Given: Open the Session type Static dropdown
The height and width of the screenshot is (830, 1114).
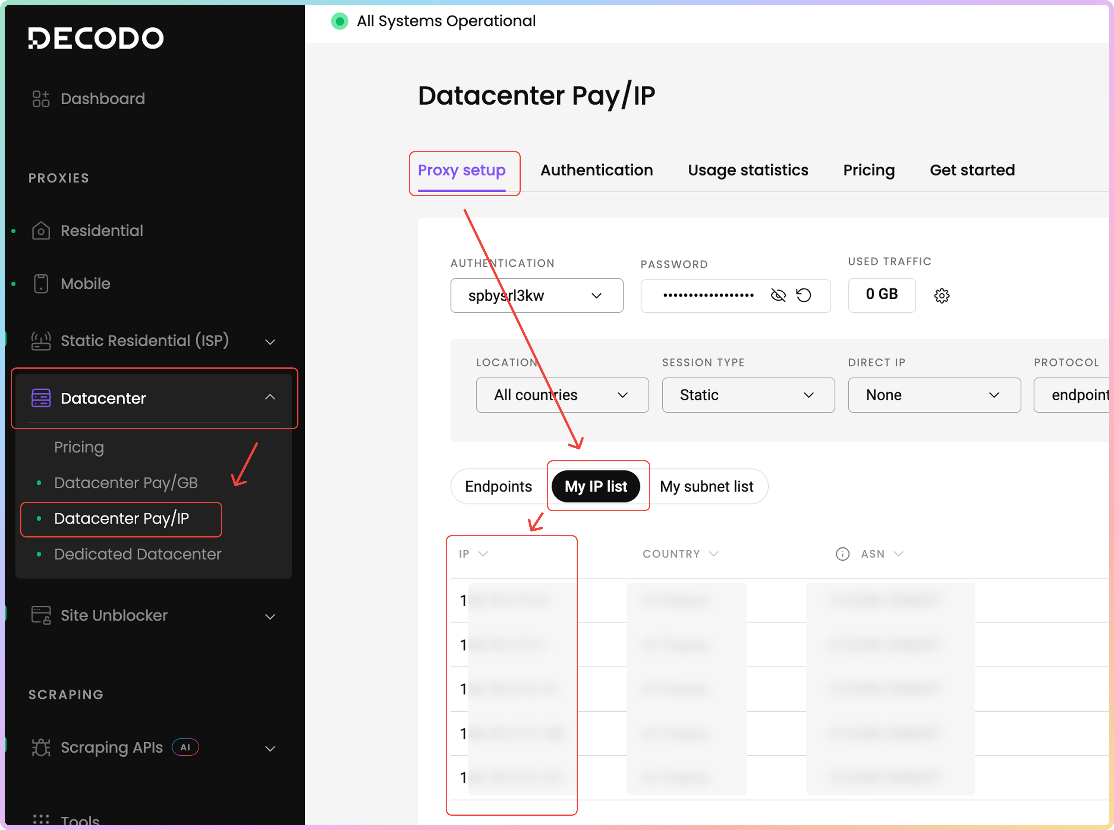Looking at the screenshot, I should [748, 395].
